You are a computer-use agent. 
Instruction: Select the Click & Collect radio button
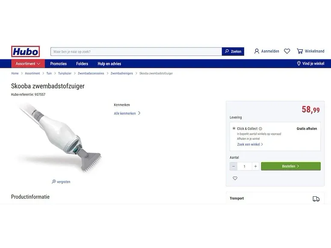pos(234,128)
